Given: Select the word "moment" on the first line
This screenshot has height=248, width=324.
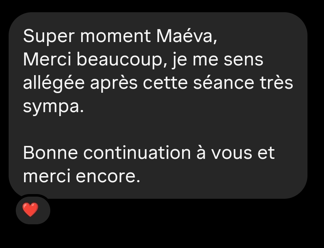Looking at the screenshot, I should tap(116, 36).
